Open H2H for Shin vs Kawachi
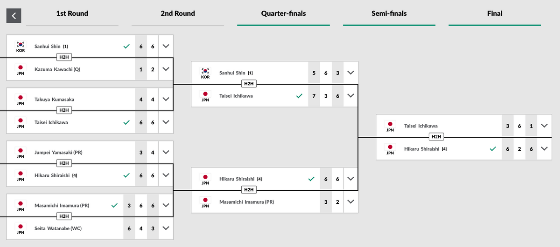Screen dimensions: 560x247 click(x=64, y=58)
